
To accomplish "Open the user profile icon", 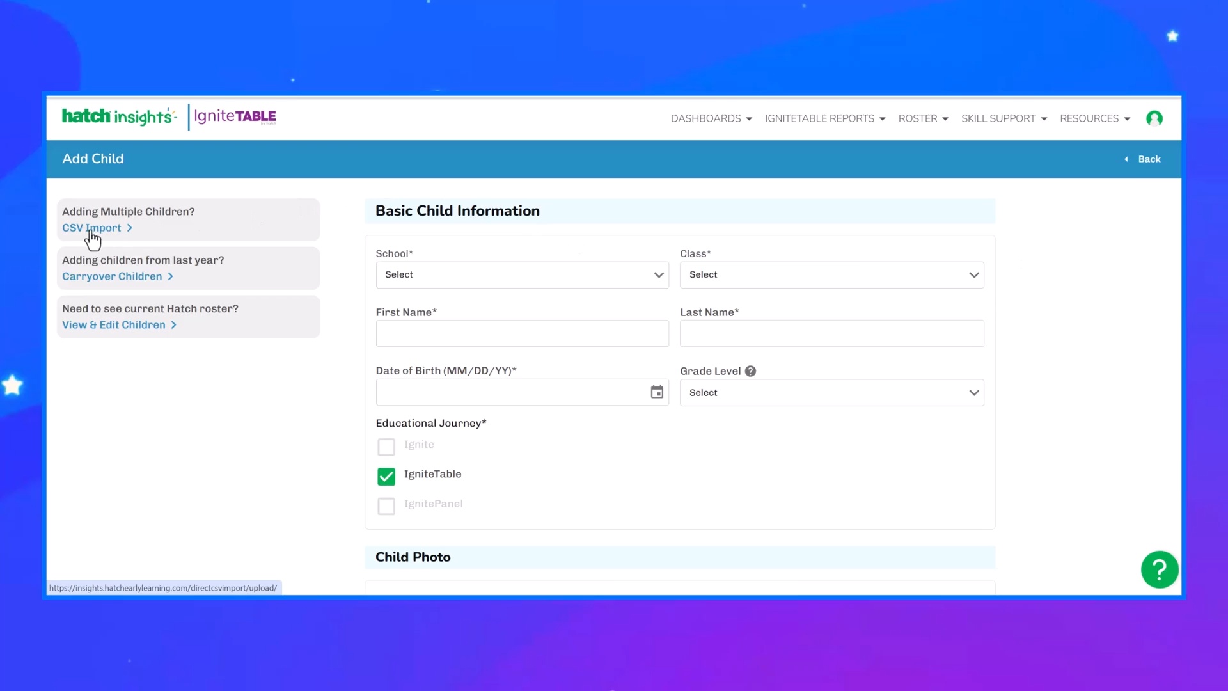I will click(1154, 118).
